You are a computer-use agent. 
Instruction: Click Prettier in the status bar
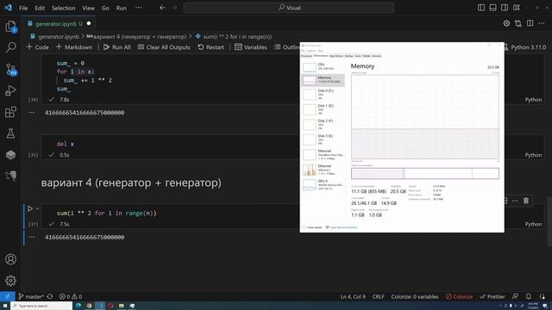point(492,296)
